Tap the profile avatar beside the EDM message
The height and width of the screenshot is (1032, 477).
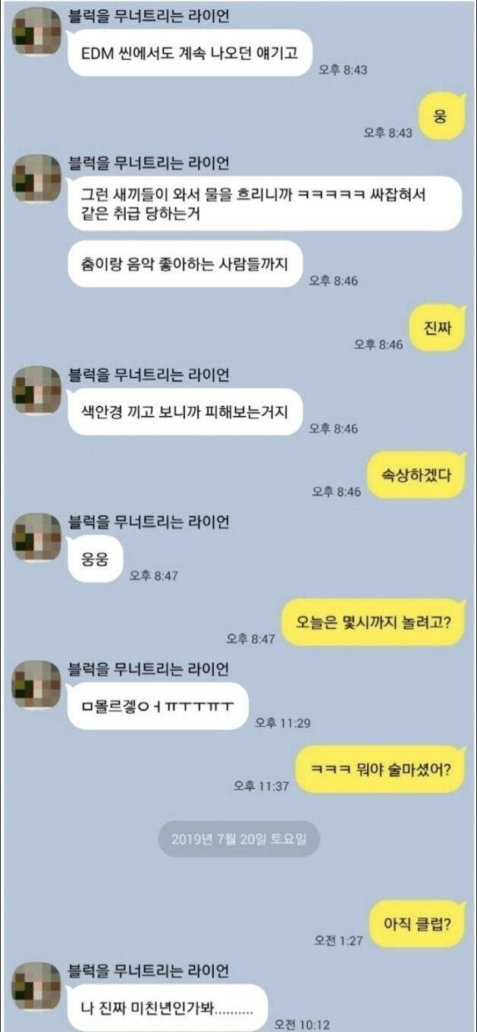36,31
